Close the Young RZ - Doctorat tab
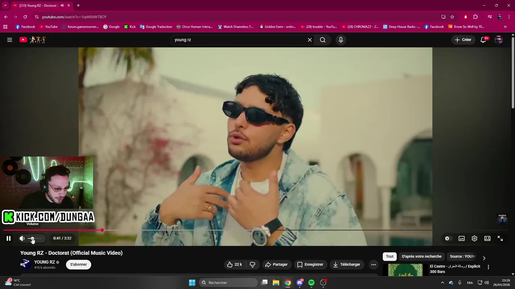 (69, 5)
